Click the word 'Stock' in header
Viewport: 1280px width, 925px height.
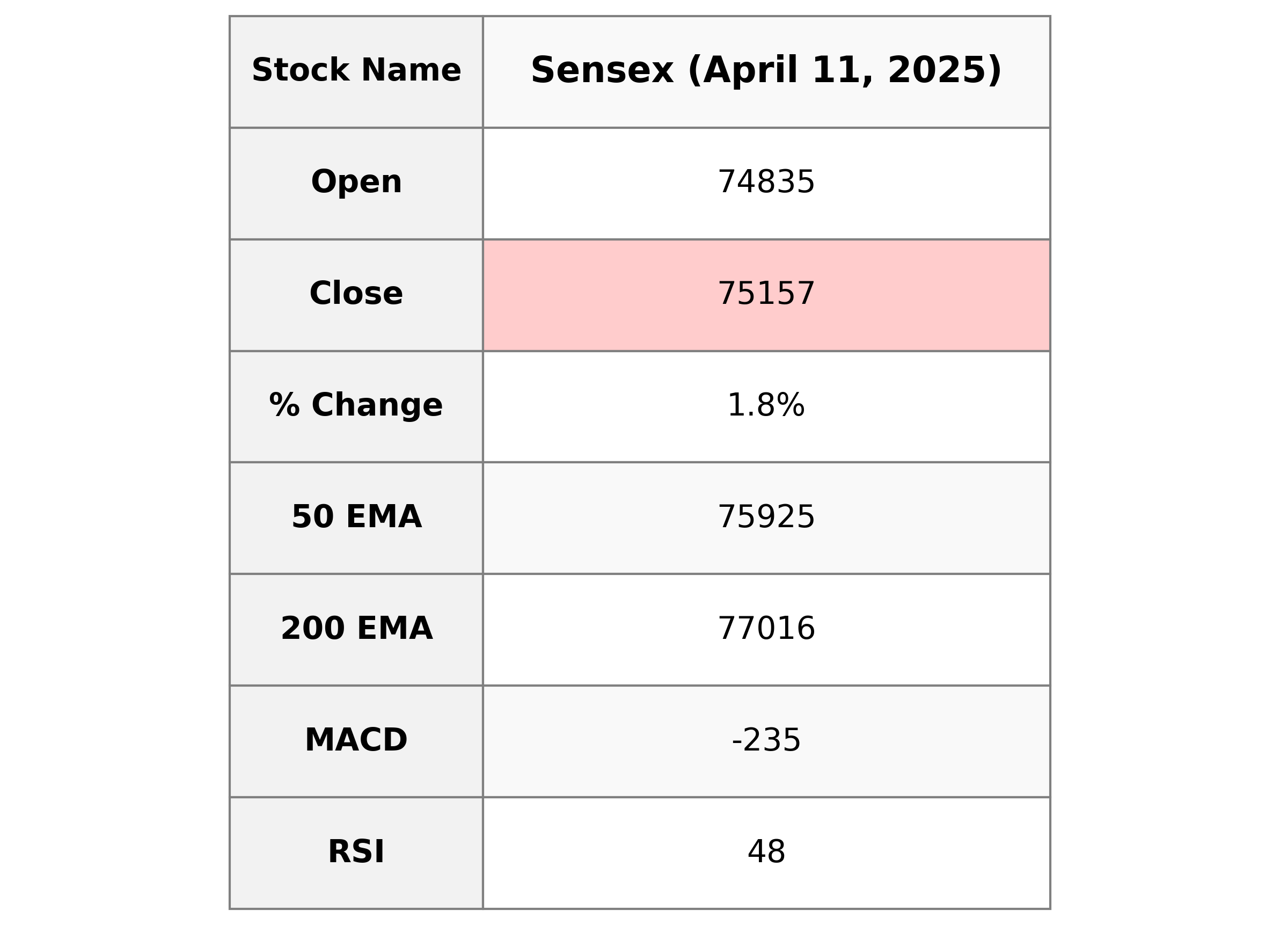point(301,70)
